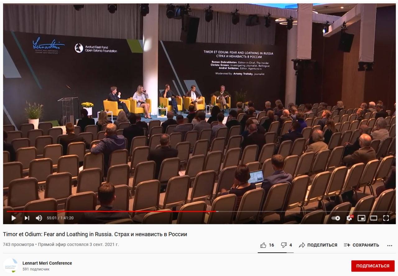398x276 pixels.
Task: Click the red ПОДПИСАТЬСЯ subscribe button
Action: pos(373,266)
